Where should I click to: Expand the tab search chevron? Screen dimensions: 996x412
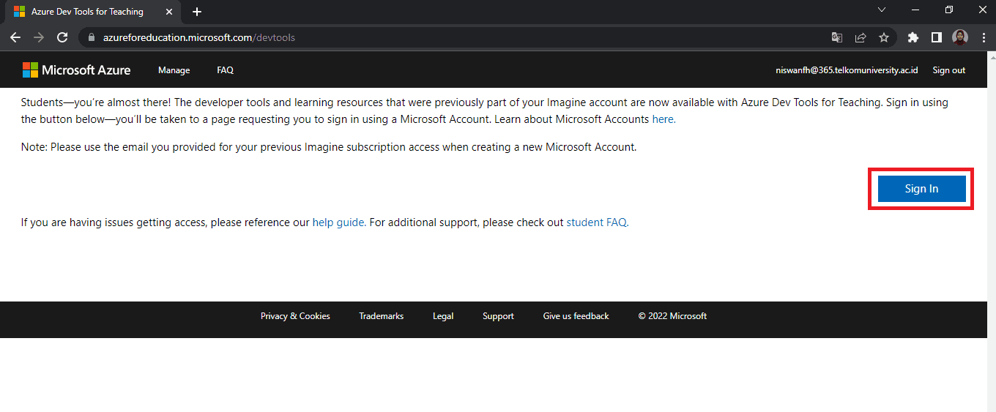(x=882, y=10)
